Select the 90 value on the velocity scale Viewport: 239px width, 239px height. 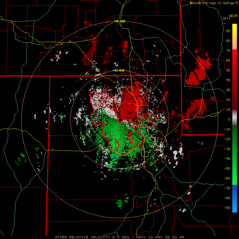[228, 31]
